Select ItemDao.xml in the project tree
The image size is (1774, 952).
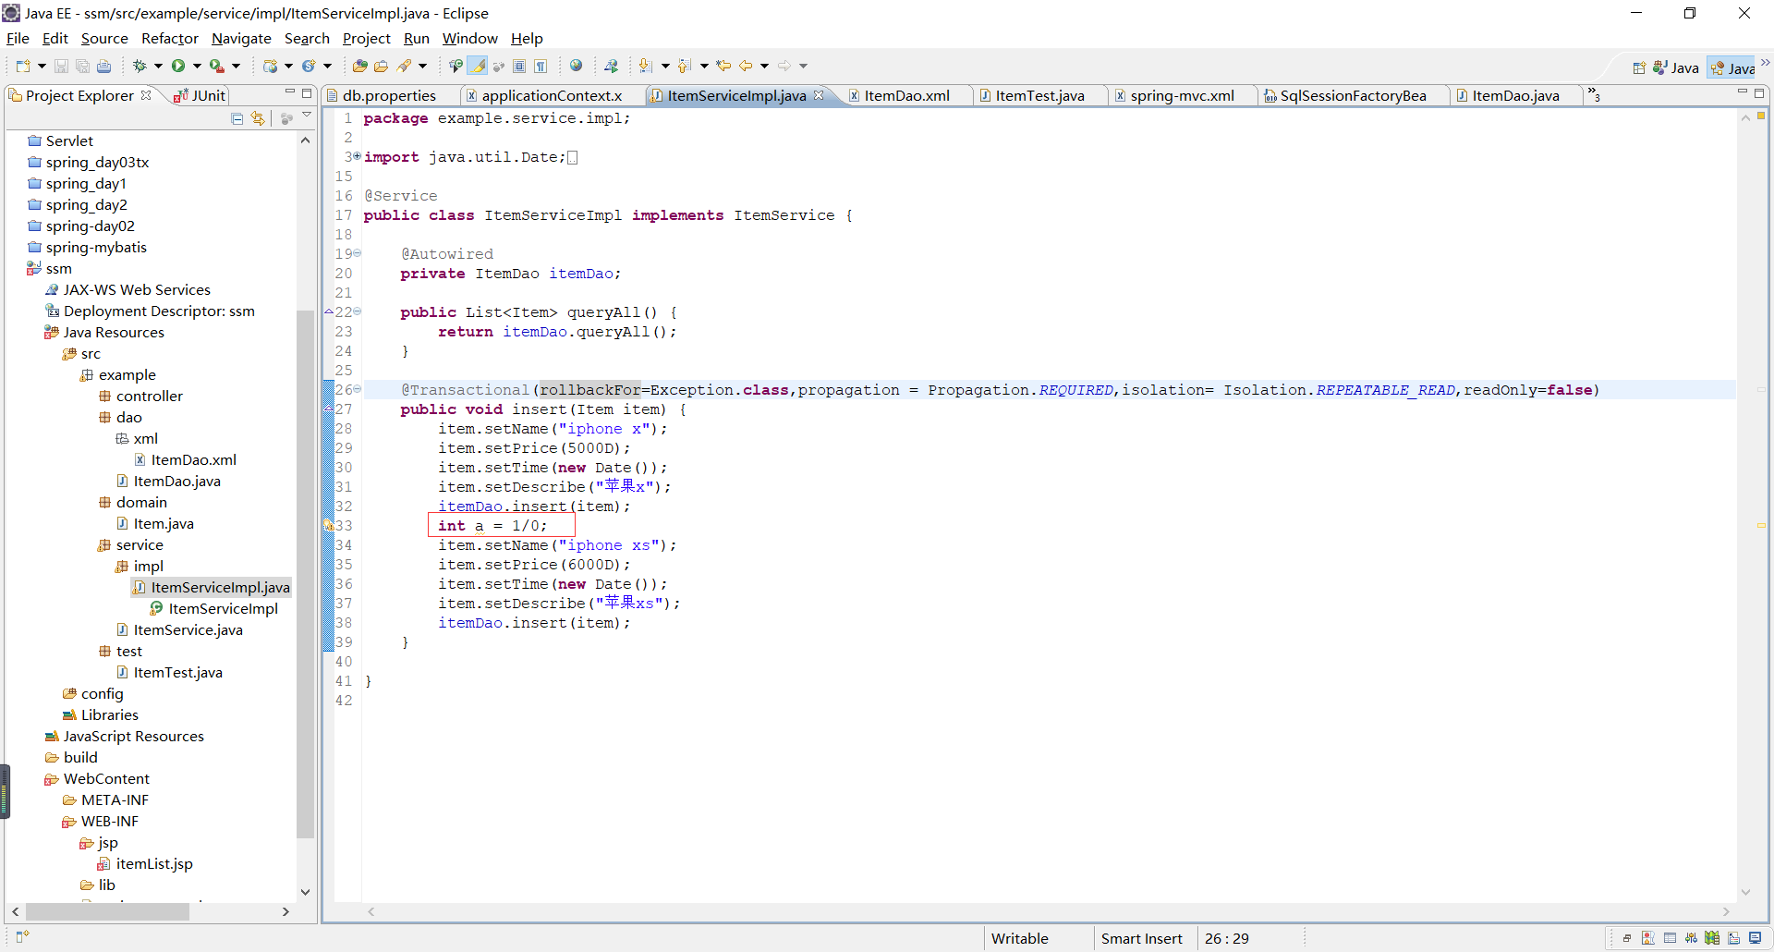click(193, 459)
